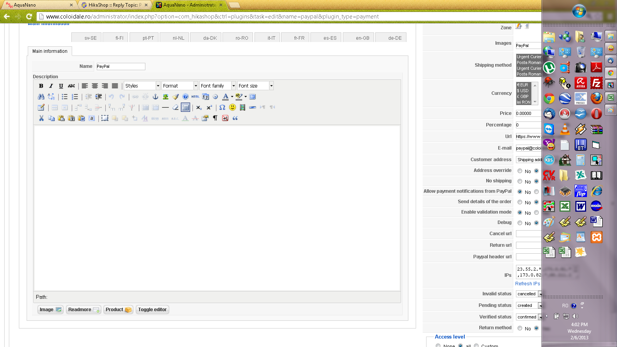The width and height of the screenshot is (617, 347).
Task: Justify text with full alignment
Action: coord(115,86)
